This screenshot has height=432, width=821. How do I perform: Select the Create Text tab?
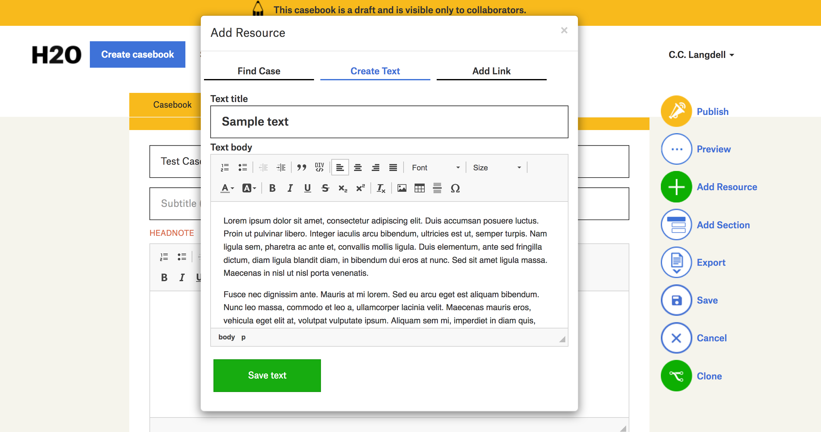click(375, 71)
